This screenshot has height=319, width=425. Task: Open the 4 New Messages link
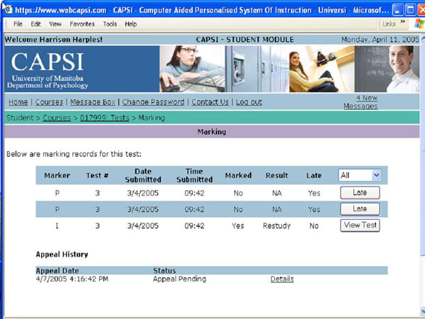(x=361, y=102)
